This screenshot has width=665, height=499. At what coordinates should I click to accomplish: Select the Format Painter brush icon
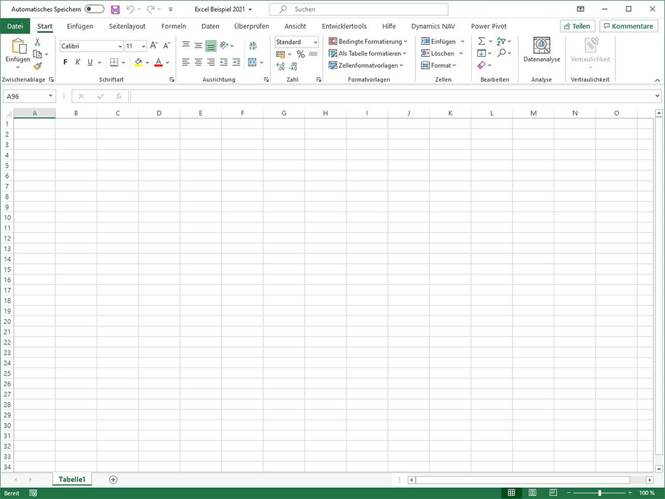(37, 66)
